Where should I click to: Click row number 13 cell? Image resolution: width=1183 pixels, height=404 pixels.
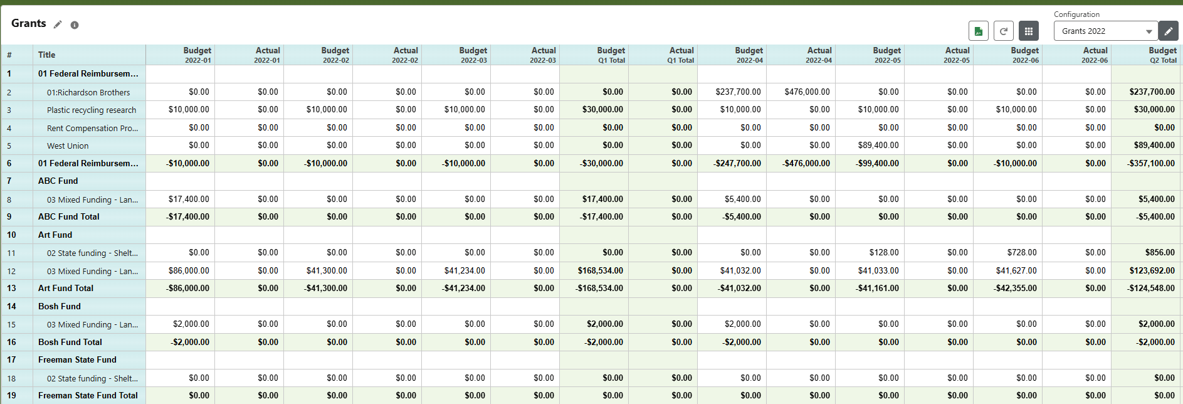[x=17, y=288]
